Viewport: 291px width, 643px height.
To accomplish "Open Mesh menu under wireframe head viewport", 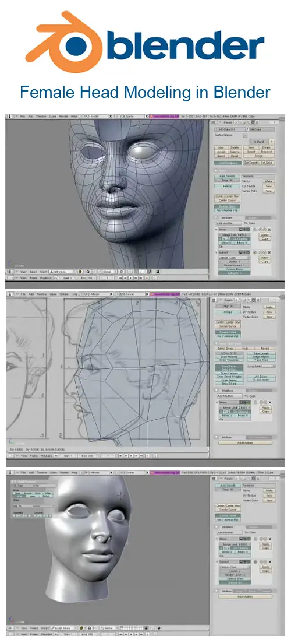I will click(44, 272).
